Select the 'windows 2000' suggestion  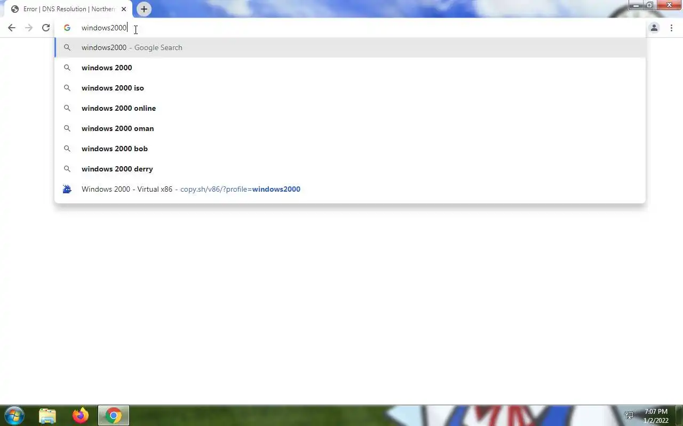(x=350, y=68)
